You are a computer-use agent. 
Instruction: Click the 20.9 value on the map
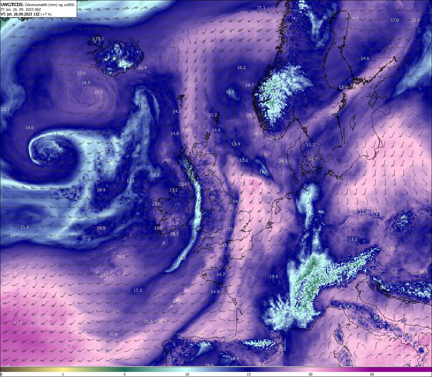113,334
